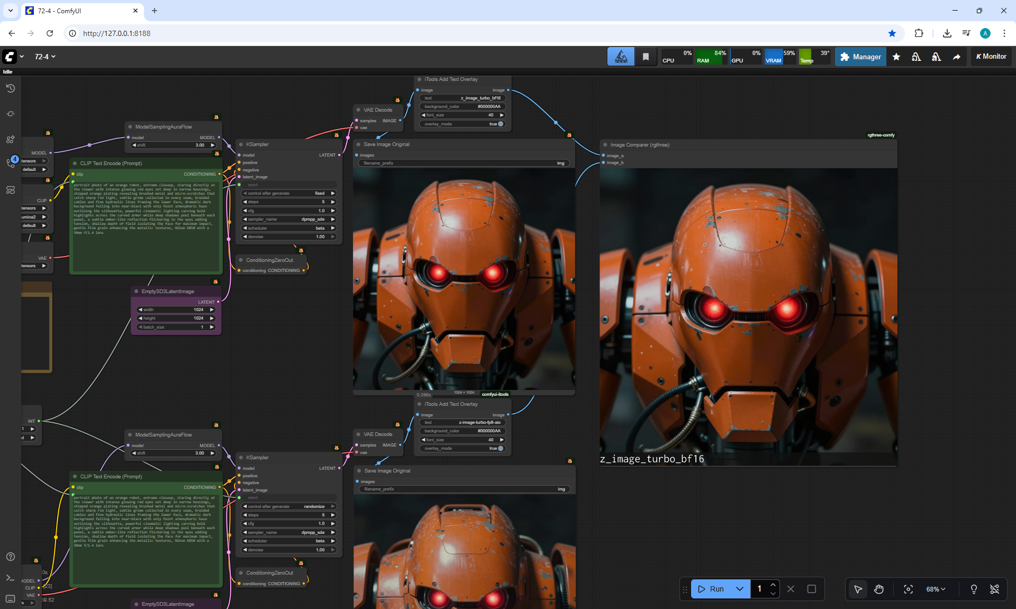The height and width of the screenshot is (609, 1016).
Task: Open the ComfyUI logo main menu
Action: pyautogui.click(x=10, y=57)
